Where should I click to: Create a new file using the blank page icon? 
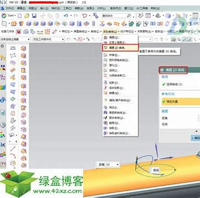point(20,16)
